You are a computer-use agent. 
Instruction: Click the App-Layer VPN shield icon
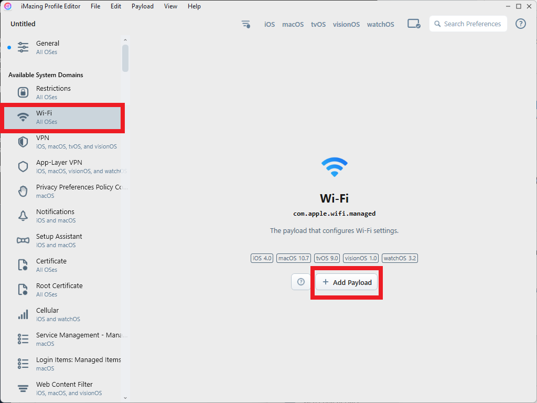click(23, 166)
